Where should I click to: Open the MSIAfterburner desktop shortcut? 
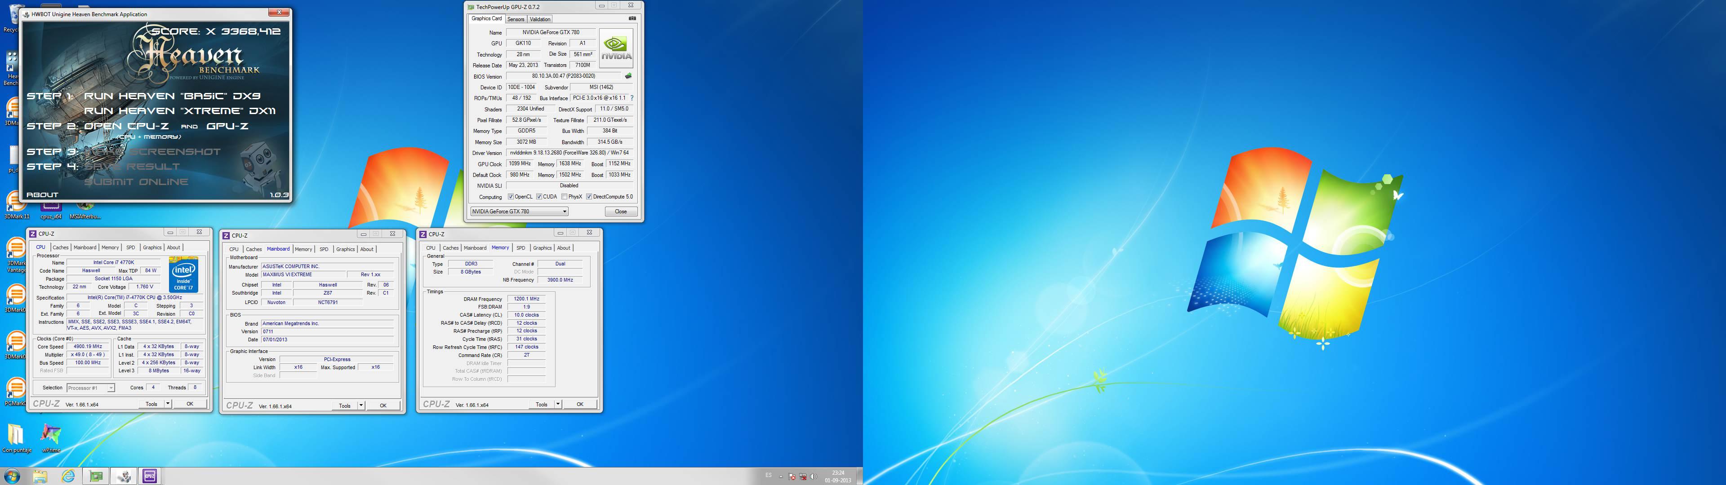pyautogui.click(x=85, y=211)
